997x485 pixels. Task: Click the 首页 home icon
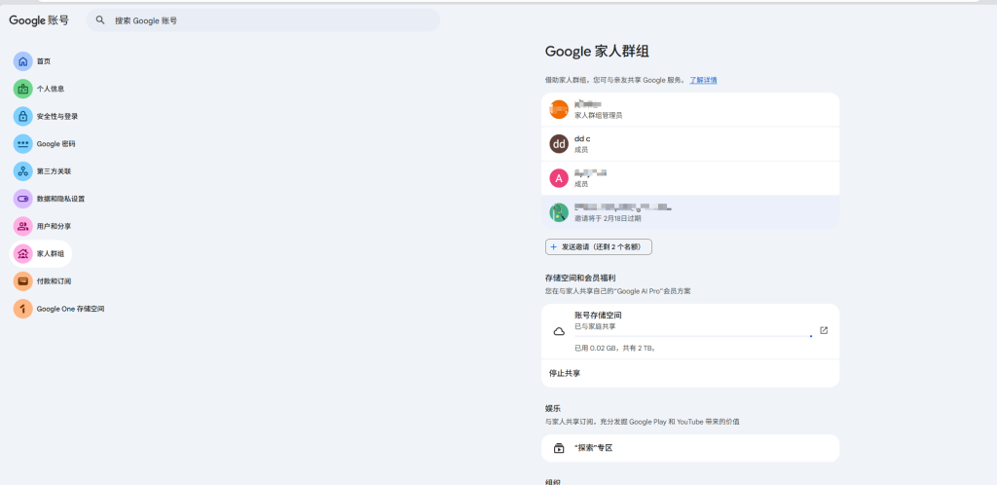(x=23, y=61)
